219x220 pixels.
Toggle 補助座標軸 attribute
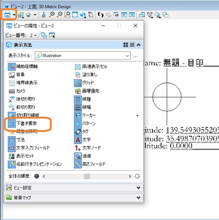point(23,67)
